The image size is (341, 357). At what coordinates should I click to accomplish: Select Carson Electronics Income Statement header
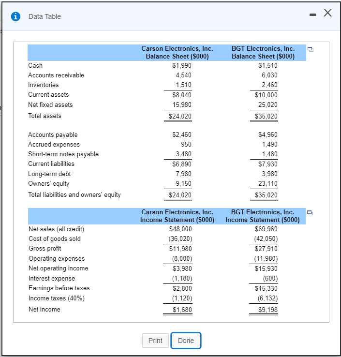pos(178,216)
